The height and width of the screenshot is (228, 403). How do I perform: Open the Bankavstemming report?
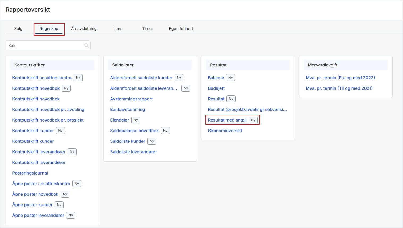tap(127, 109)
